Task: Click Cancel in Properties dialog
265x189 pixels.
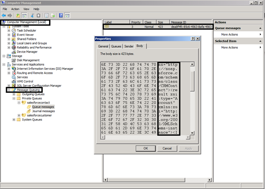Action: [x=167, y=148]
